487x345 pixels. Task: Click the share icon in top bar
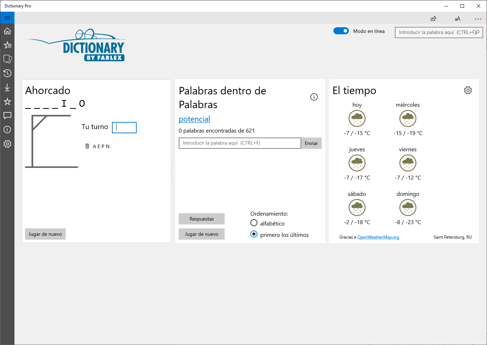tap(433, 18)
